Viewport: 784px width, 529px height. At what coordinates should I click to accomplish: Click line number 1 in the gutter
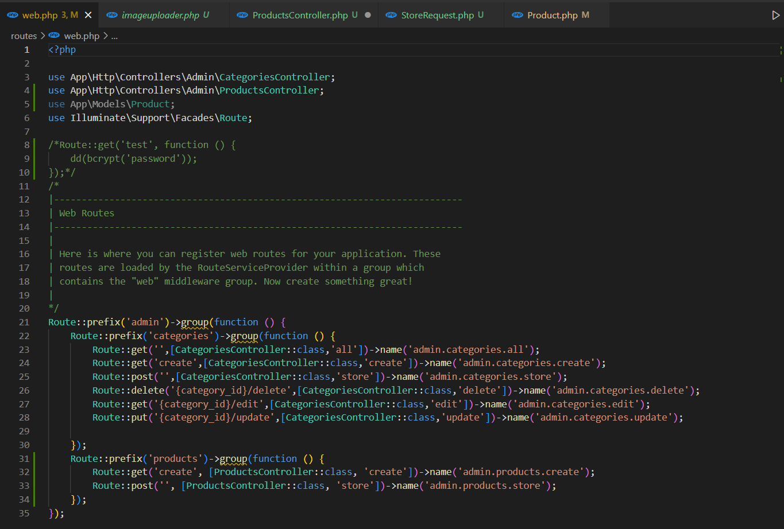(x=26, y=49)
